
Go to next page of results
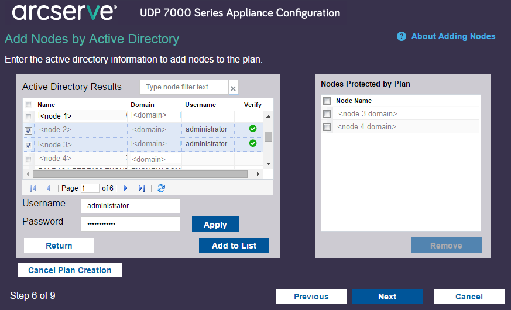[125, 188]
